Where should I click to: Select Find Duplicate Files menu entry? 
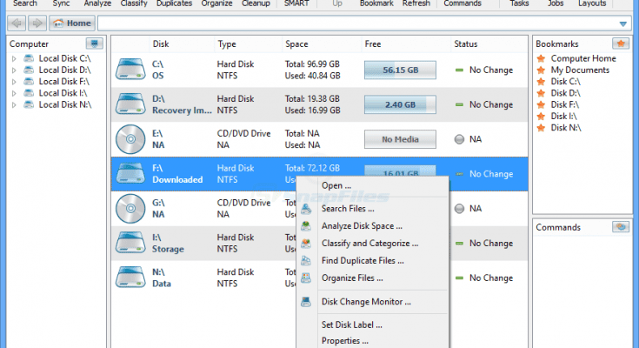point(363,260)
